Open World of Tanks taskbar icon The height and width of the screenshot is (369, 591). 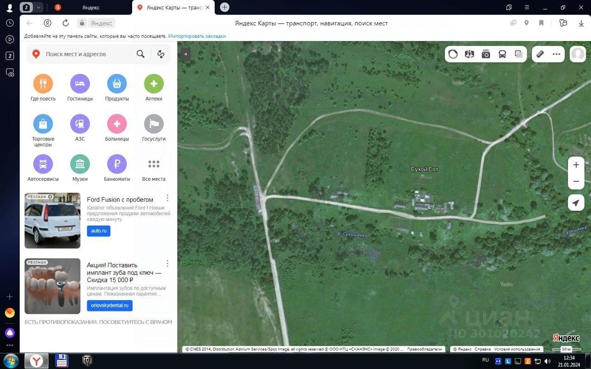click(x=87, y=361)
